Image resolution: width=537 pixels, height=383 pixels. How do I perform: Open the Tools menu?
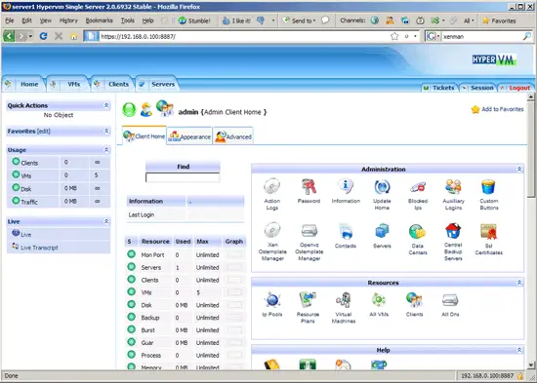click(127, 20)
